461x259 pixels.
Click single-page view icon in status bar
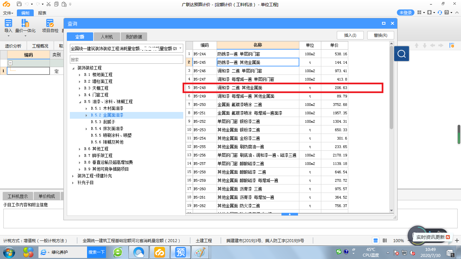[376, 240]
